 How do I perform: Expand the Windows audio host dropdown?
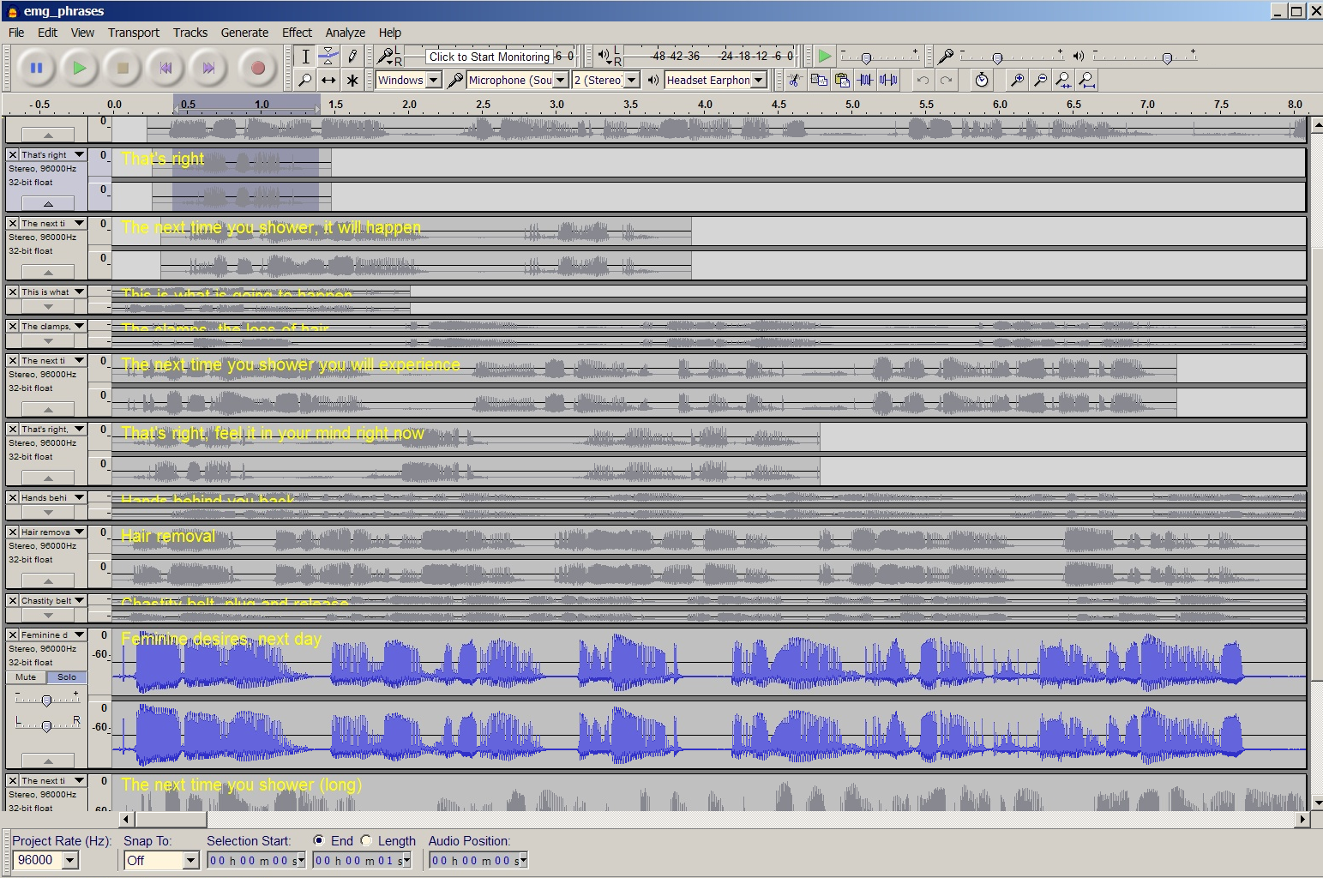pos(434,80)
